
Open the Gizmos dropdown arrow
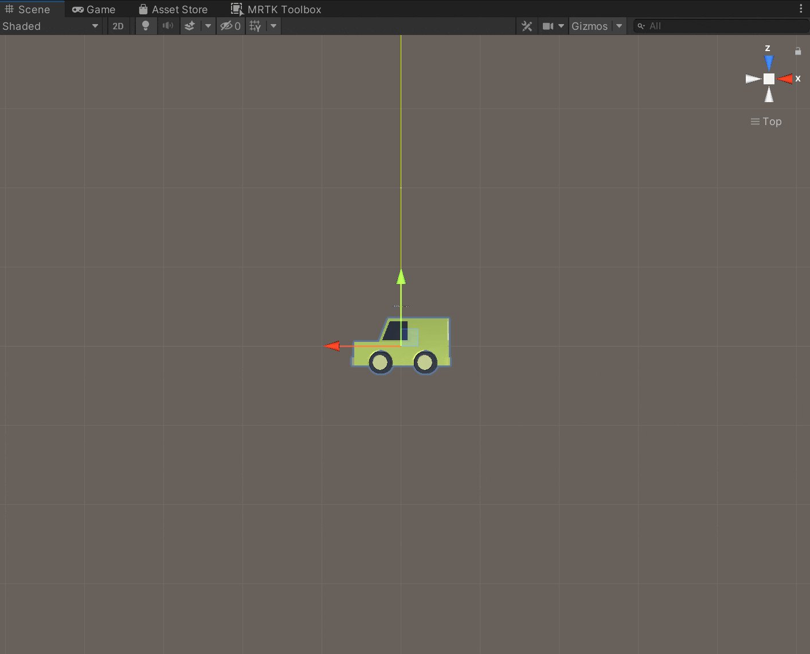619,26
